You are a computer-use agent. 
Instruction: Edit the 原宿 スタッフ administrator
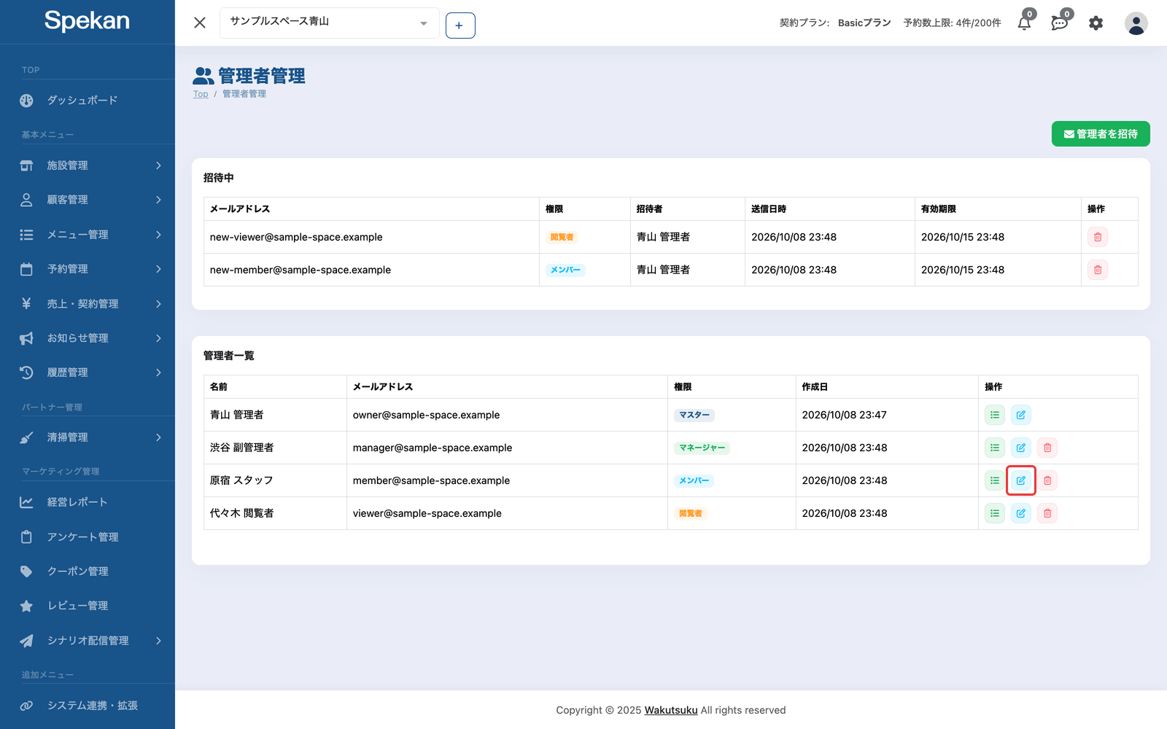tap(1021, 480)
